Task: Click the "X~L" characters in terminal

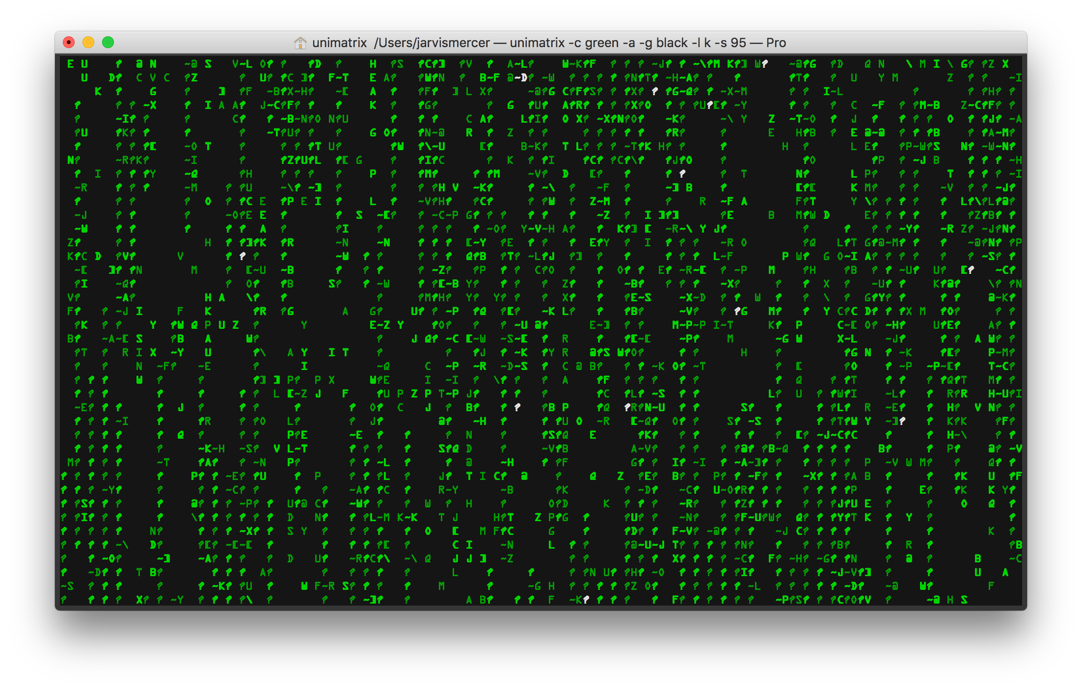Action: click(847, 339)
